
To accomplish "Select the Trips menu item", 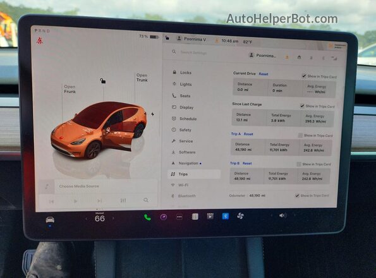I will (194, 174).
